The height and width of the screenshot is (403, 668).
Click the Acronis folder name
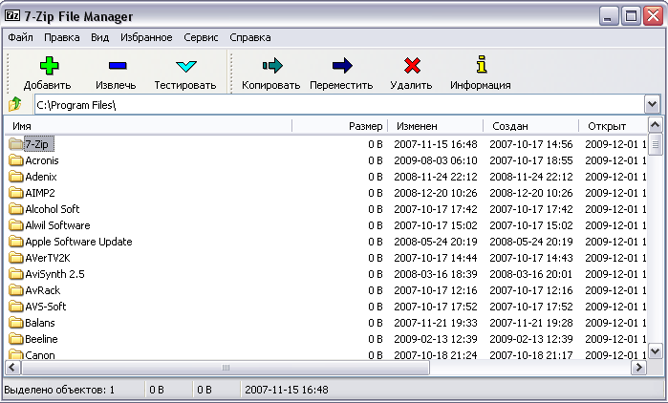(x=42, y=160)
